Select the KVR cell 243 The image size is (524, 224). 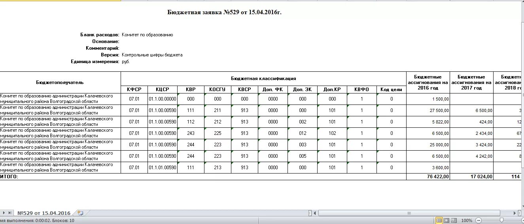pos(191,133)
